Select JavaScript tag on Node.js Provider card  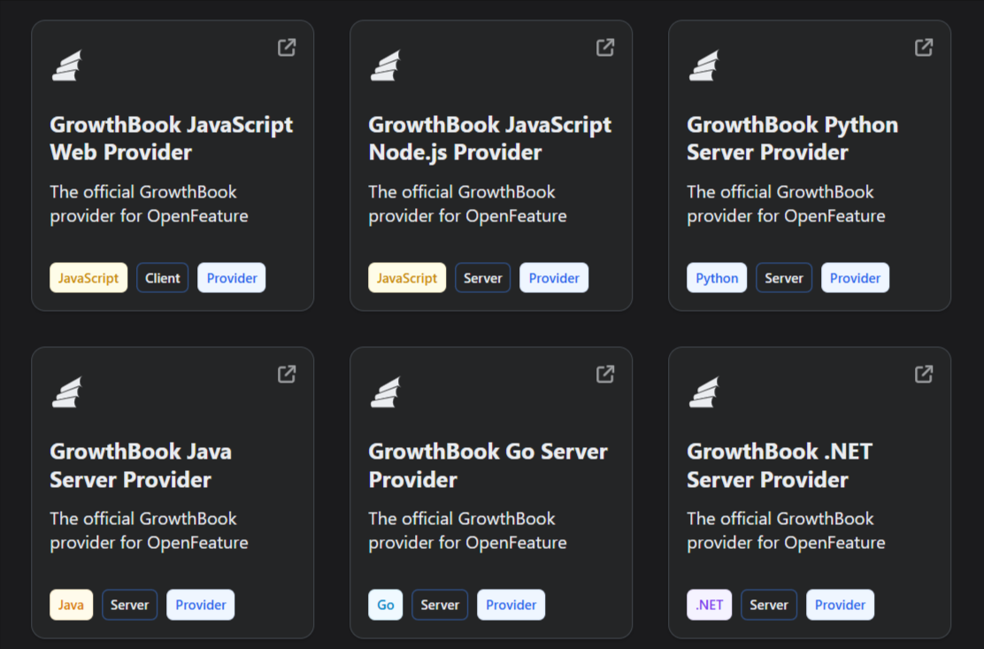coord(407,278)
